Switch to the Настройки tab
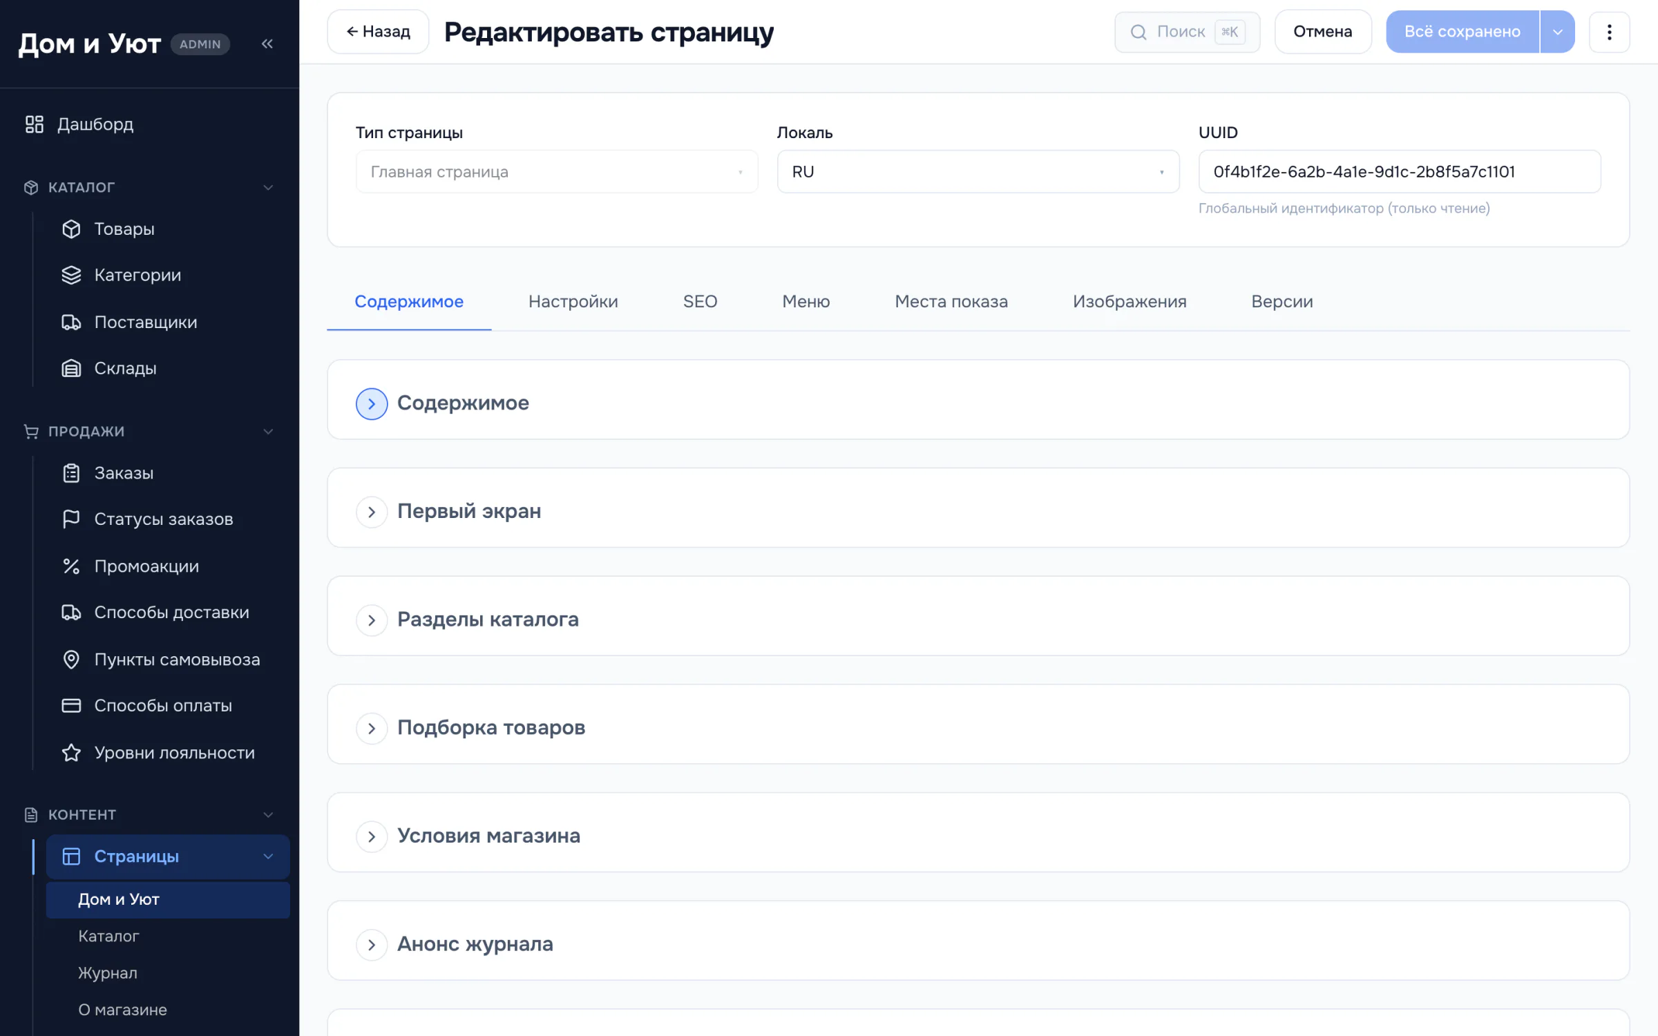The height and width of the screenshot is (1036, 1658). pyautogui.click(x=573, y=302)
